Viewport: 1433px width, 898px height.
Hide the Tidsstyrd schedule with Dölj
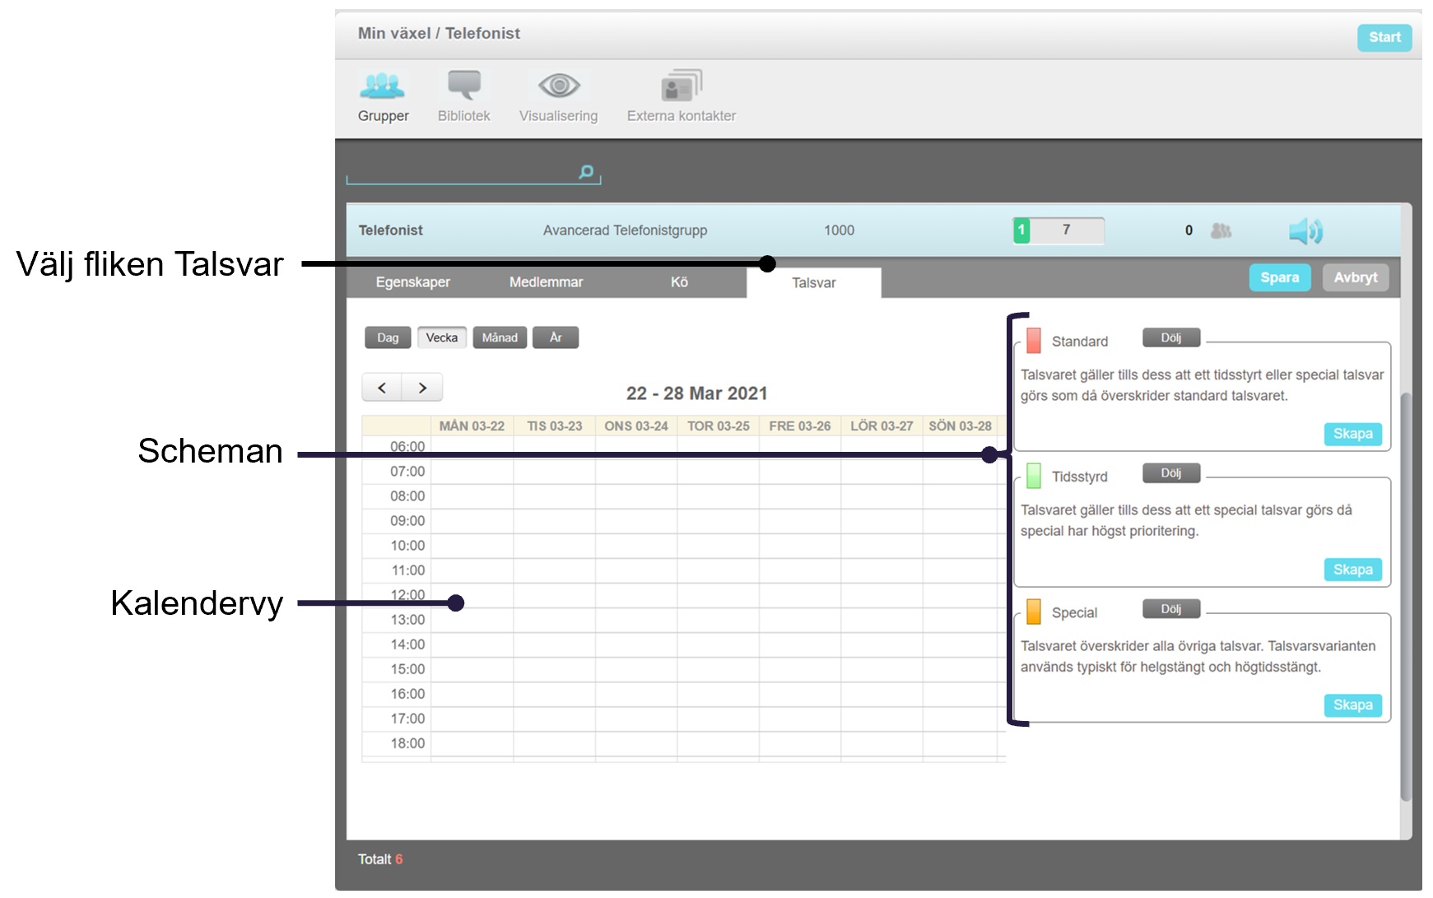(x=1171, y=473)
